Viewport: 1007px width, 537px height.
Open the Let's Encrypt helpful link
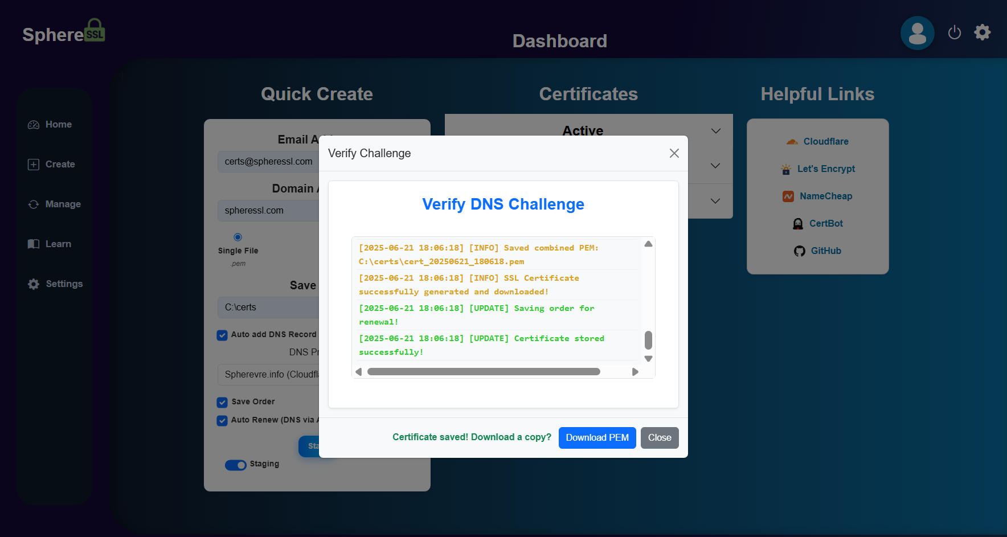pos(826,169)
